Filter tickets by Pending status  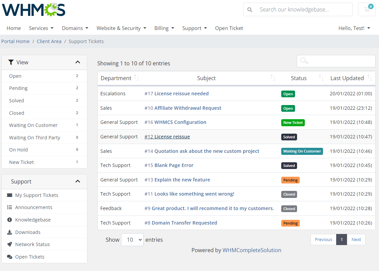44,88
